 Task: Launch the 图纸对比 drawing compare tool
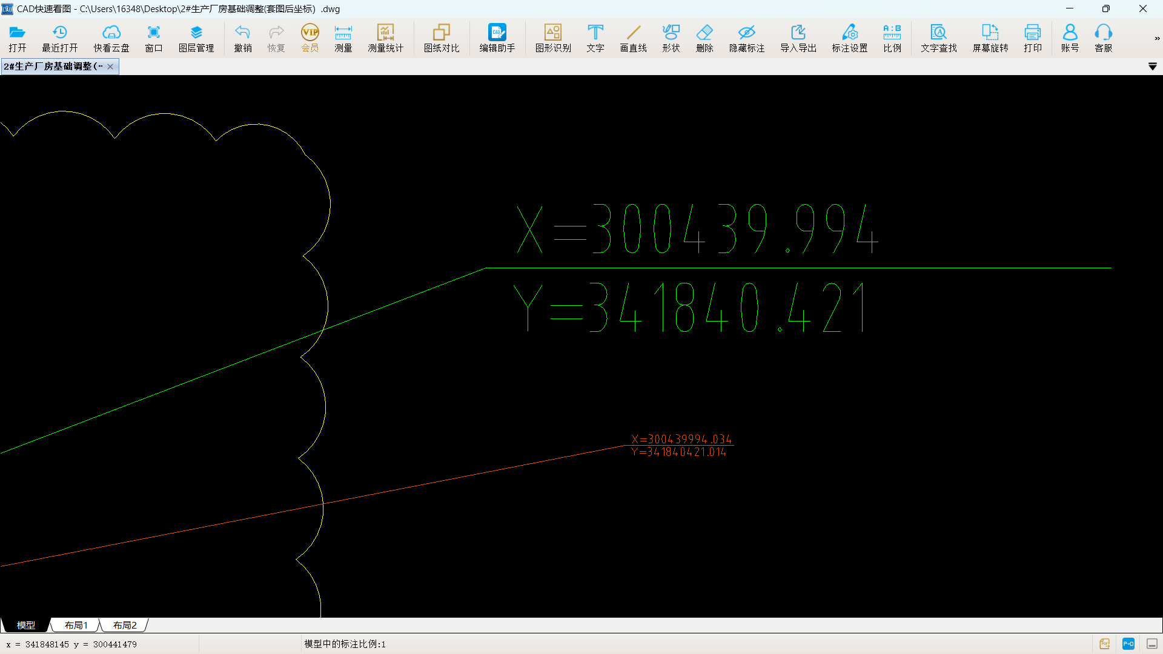tap(442, 38)
